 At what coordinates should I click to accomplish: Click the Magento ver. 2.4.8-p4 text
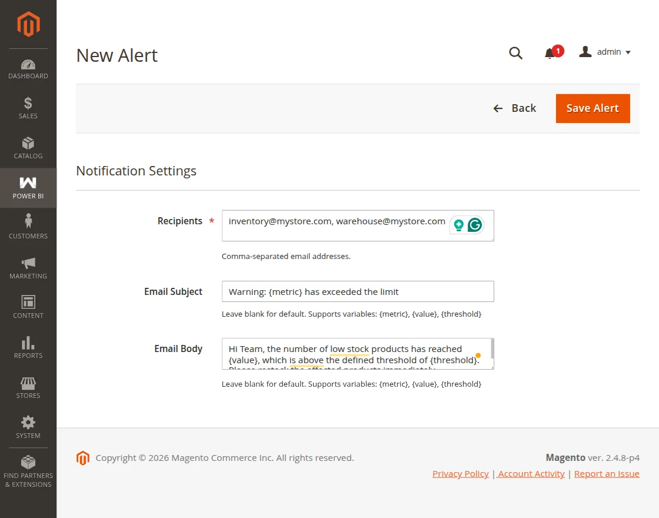593,457
